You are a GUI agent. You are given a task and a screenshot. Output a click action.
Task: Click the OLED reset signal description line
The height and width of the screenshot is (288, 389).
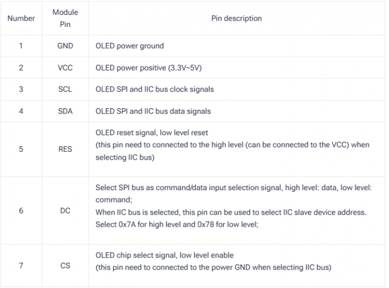tap(152, 133)
